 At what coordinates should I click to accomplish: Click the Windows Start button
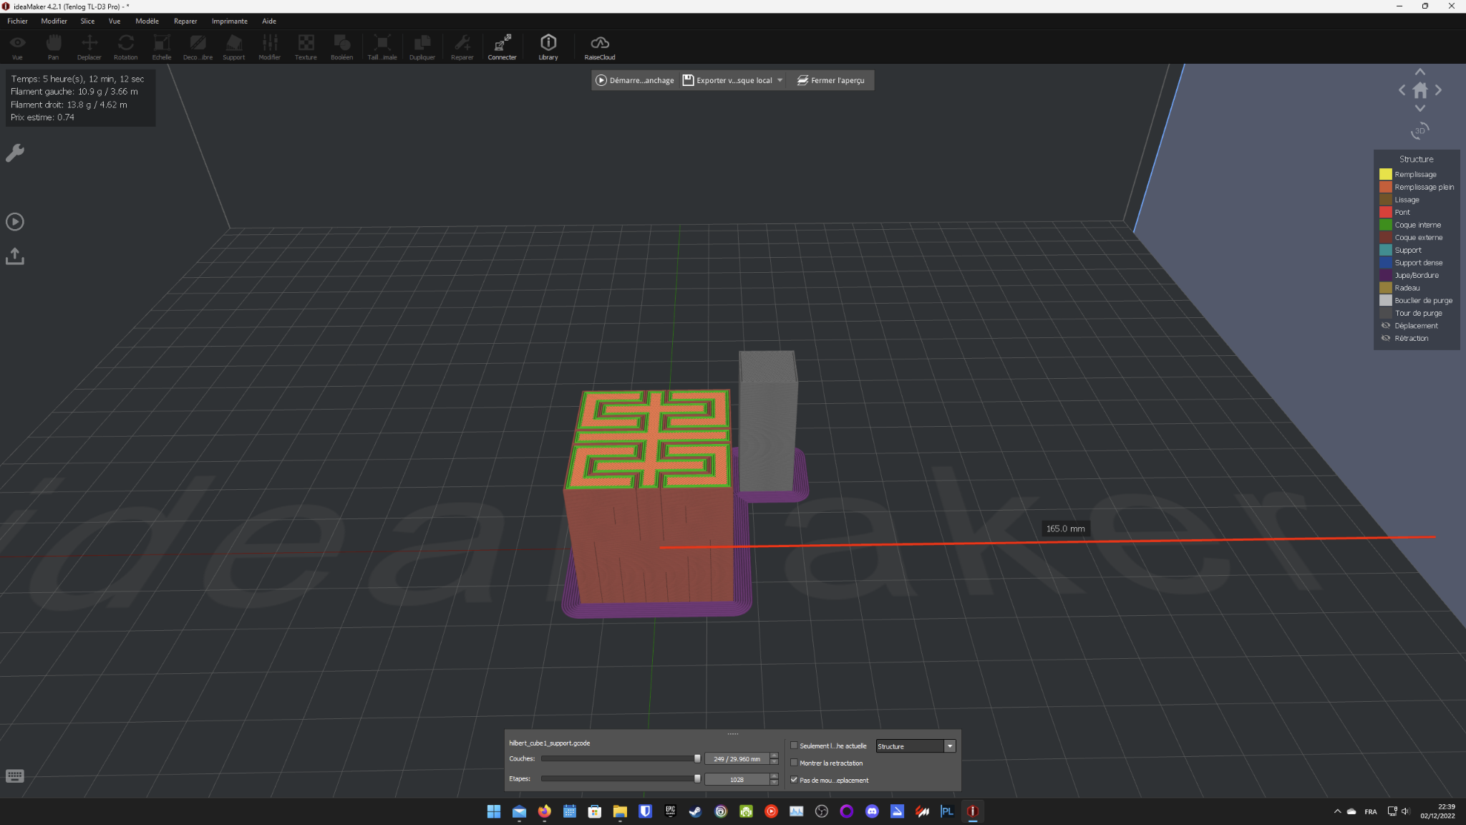tap(494, 811)
